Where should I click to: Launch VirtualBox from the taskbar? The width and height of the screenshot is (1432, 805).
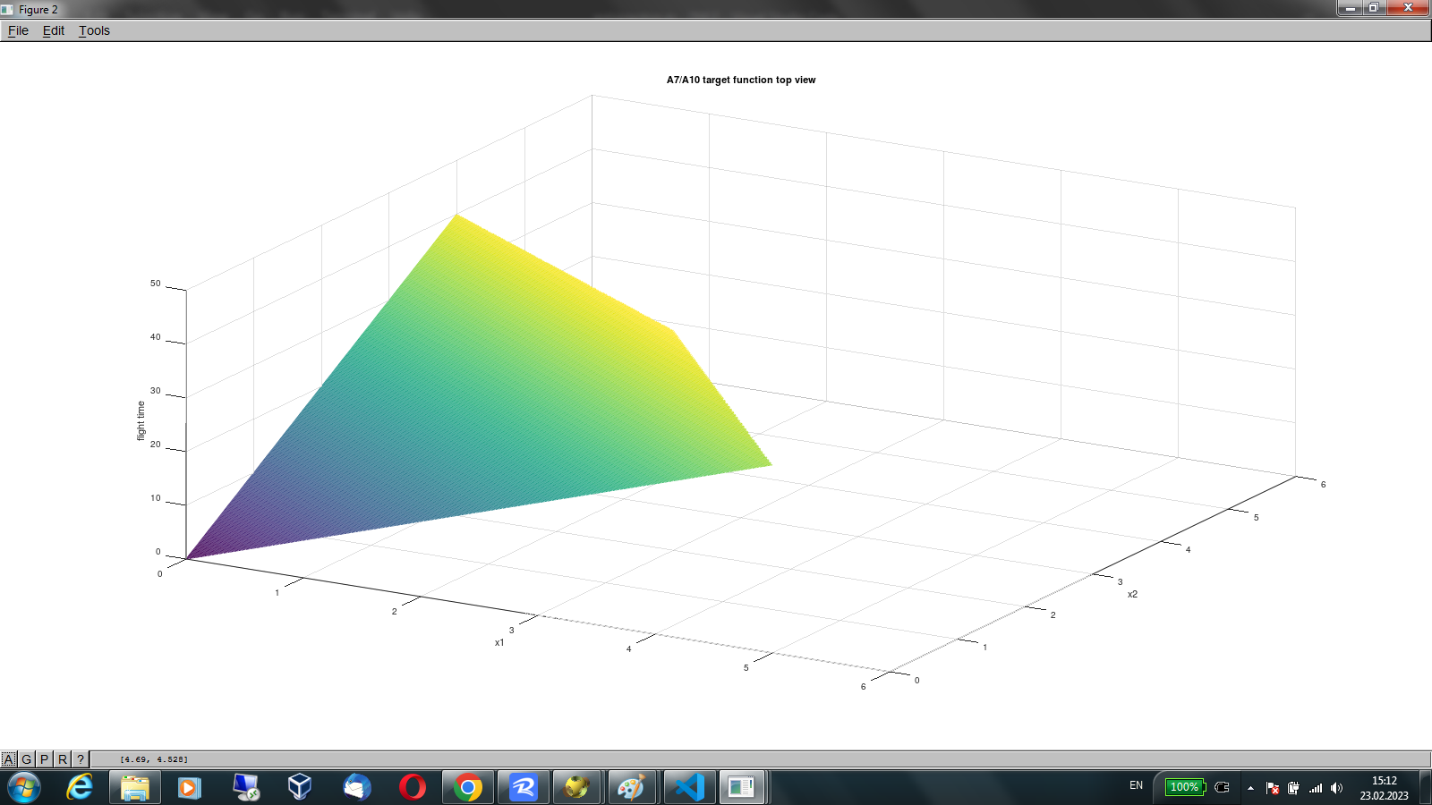[300, 787]
